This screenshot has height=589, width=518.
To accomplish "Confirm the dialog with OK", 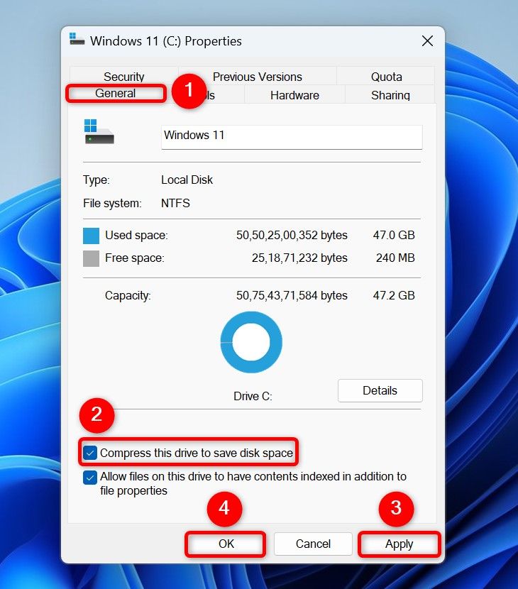I will click(226, 544).
